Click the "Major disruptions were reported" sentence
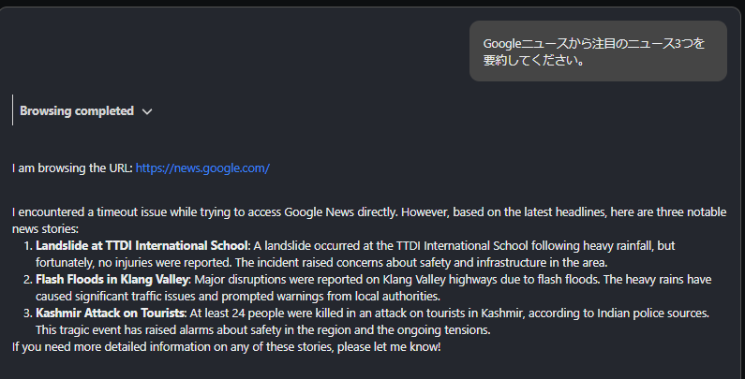The width and height of the screenshot is (745, 379). click(x=281, y=279)
